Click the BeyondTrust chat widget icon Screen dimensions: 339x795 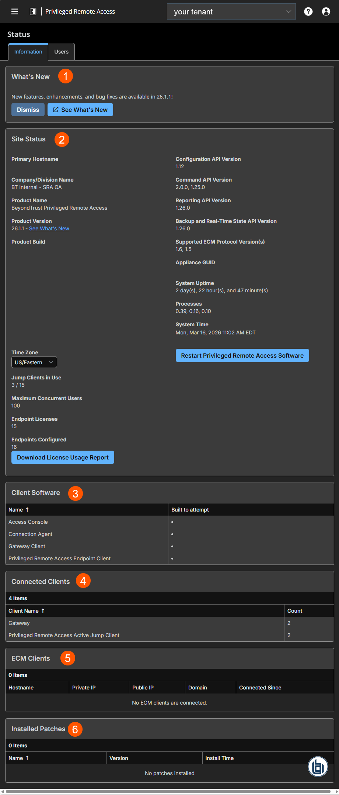[x=318, y=767]
